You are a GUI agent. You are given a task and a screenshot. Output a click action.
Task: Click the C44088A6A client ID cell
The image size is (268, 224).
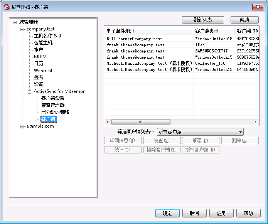[247, 69]
